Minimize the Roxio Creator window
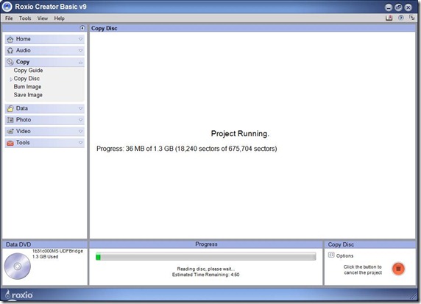This screenshot has width=421, height=304. [x=389, y=7]
